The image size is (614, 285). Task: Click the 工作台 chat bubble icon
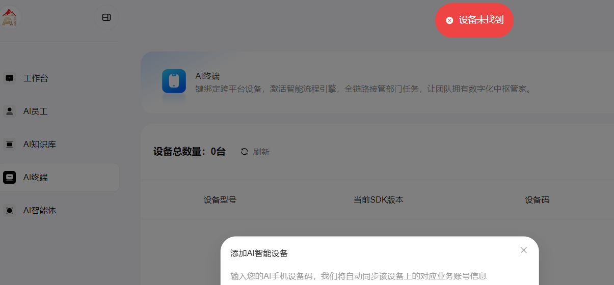(10, 78)
